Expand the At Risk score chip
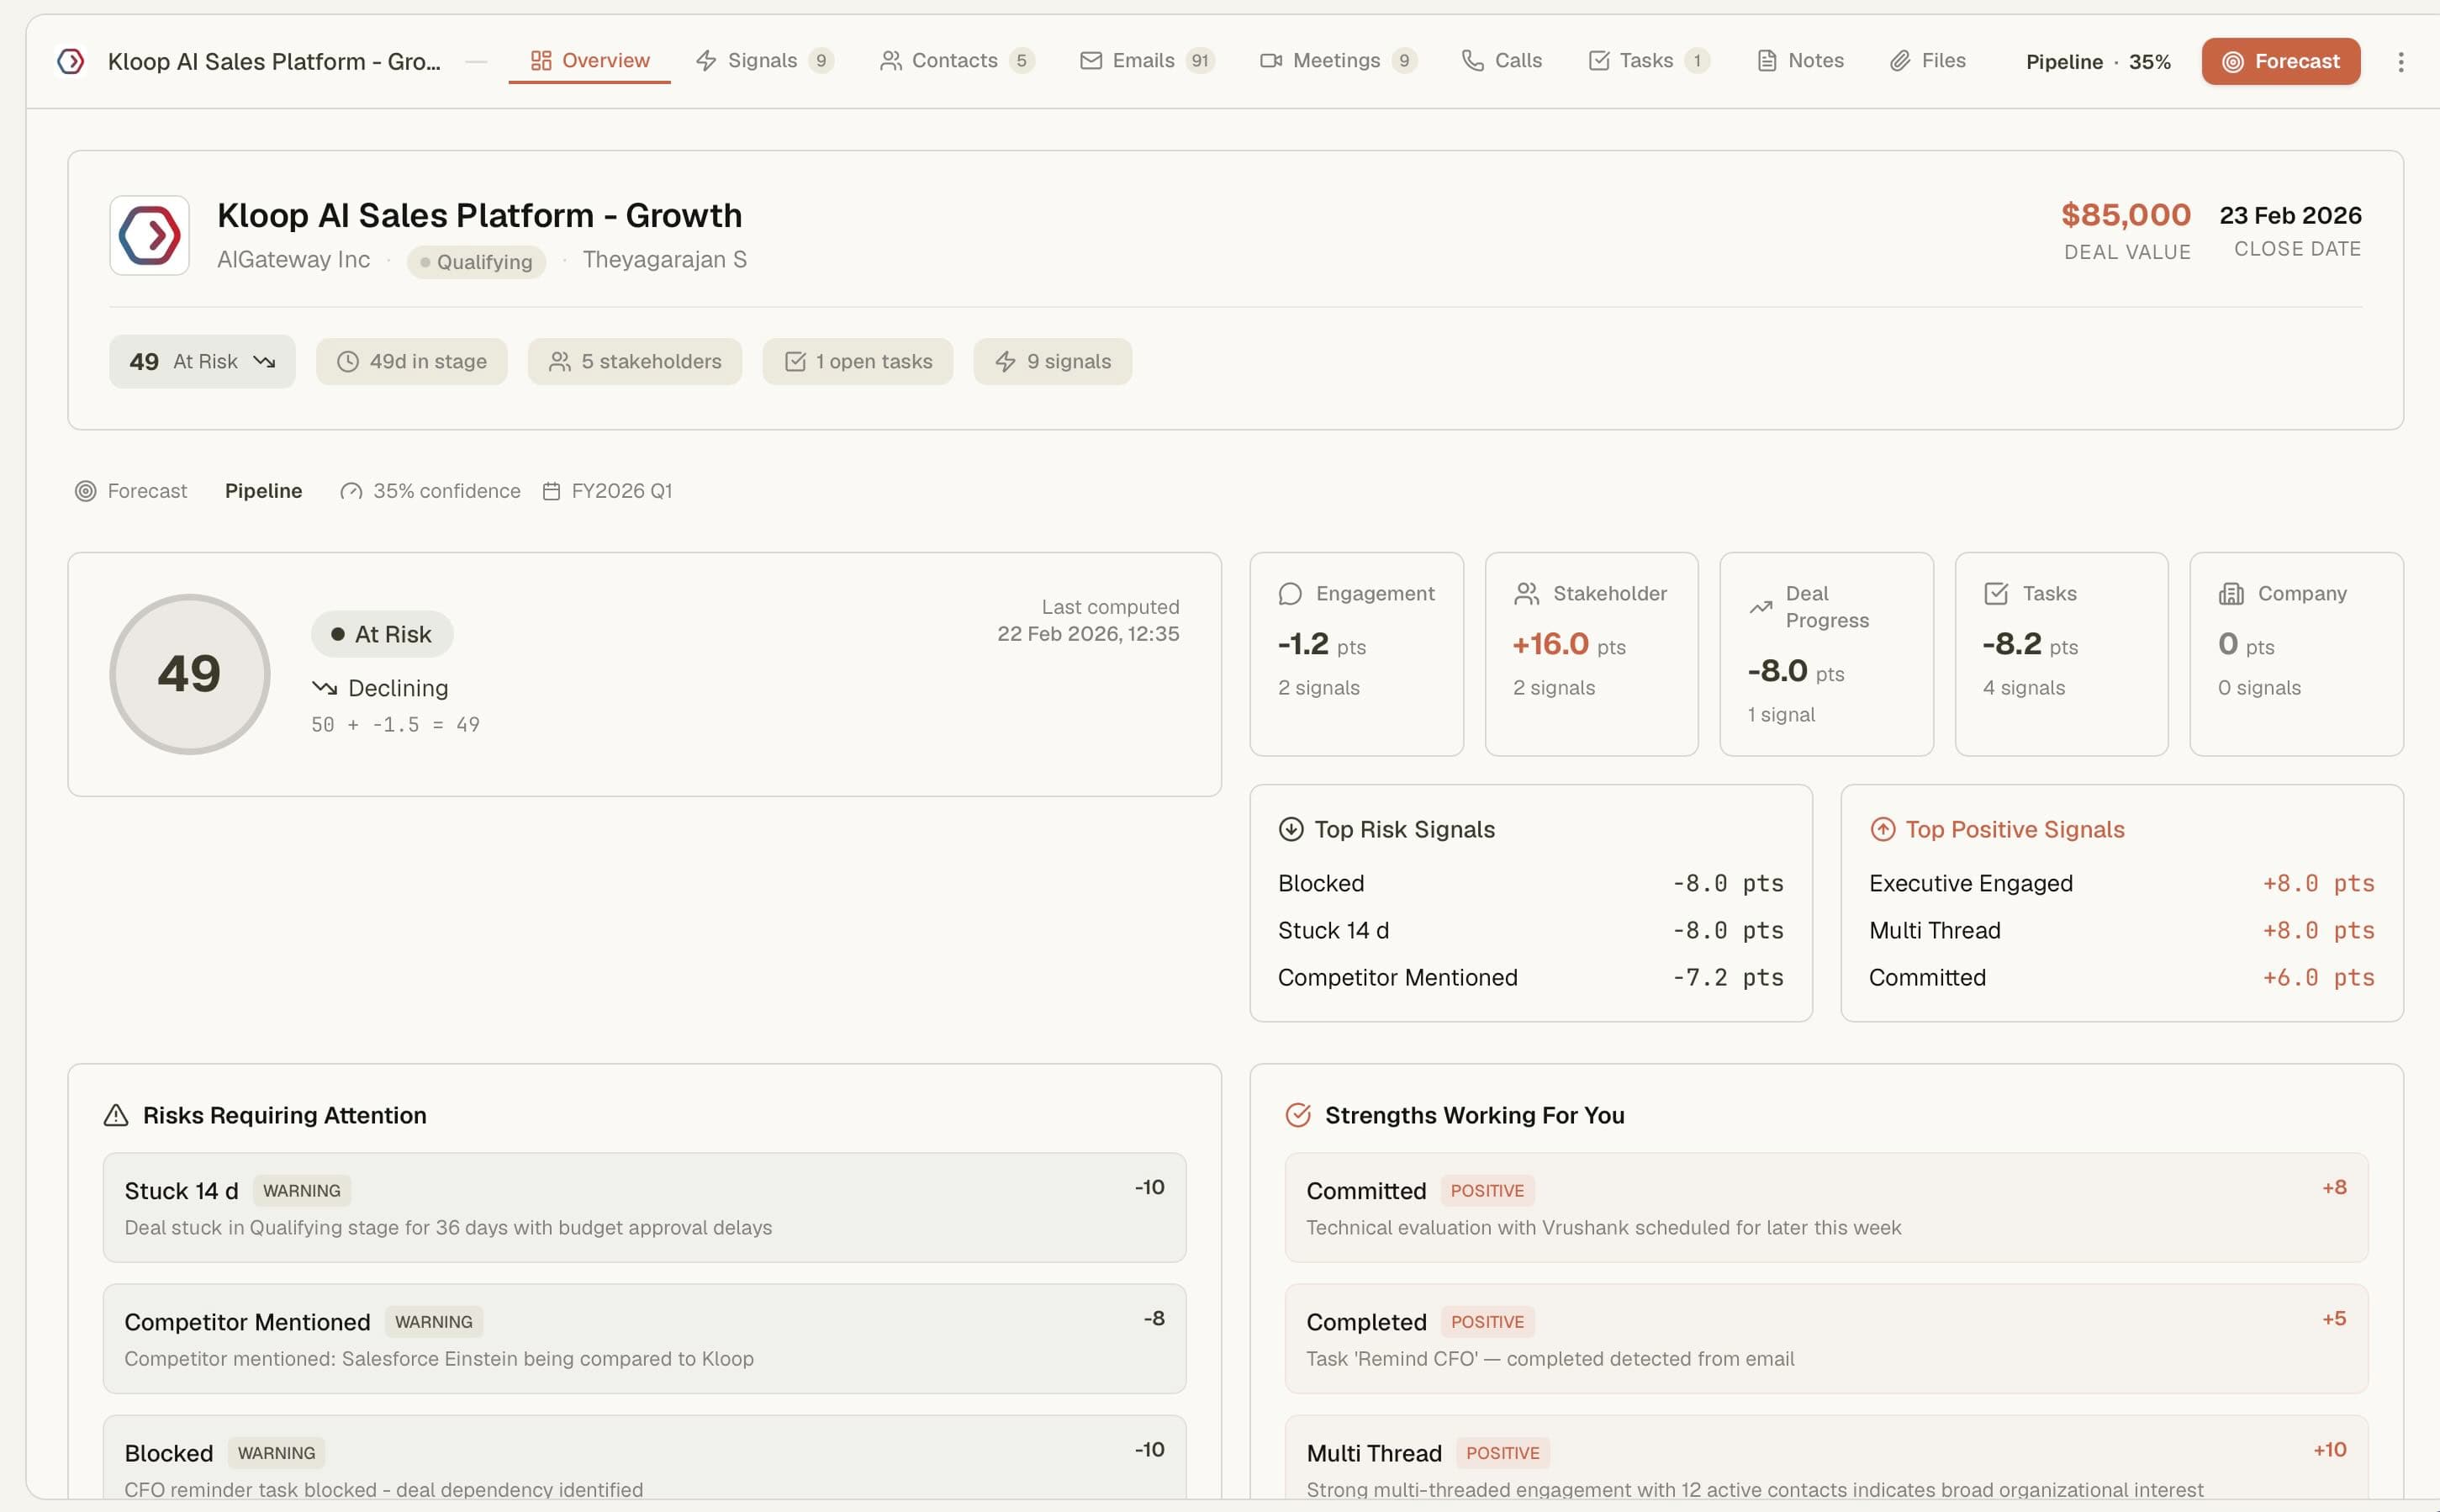This screenshot has width=2440, height=1512. (x=202, y=361)
